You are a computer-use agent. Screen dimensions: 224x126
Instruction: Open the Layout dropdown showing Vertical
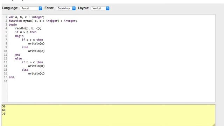100,8
